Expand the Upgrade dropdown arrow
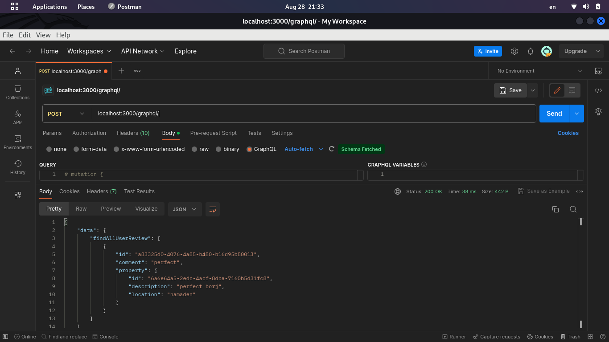Screen dimensions: 609x342 [598, 51]
